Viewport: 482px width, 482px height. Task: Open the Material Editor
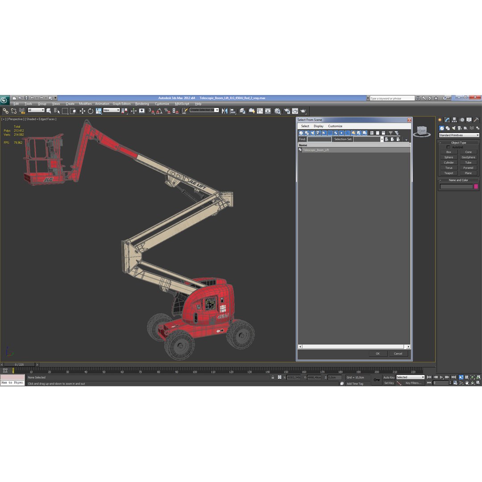click(278, 111)
